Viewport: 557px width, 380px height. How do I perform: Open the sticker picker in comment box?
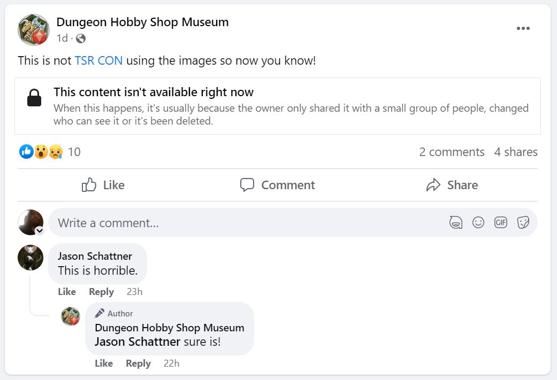(x=523, y=222)
